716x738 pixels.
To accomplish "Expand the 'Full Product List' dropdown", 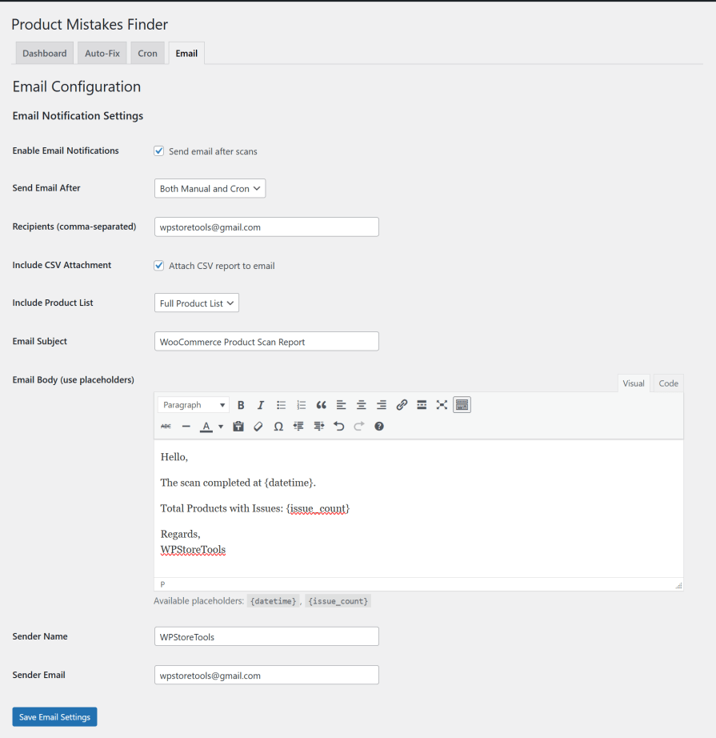I will point(197,303).
